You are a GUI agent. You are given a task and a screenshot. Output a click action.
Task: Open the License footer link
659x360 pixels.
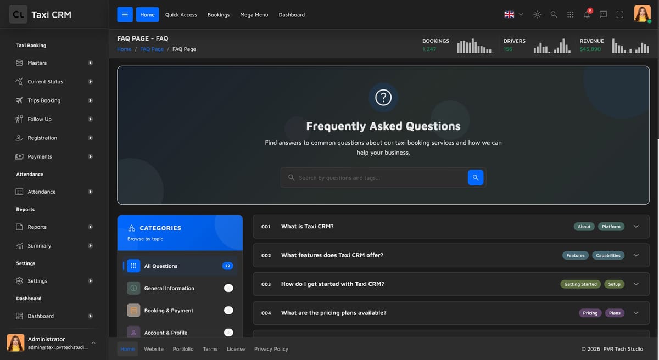236,349
